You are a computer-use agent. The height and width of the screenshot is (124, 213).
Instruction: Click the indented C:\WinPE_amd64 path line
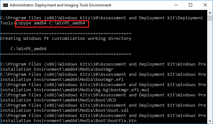pos(29,49)
